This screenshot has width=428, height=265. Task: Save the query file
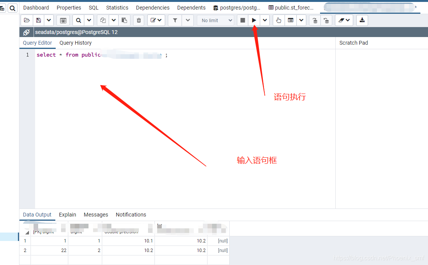[39, 20]
